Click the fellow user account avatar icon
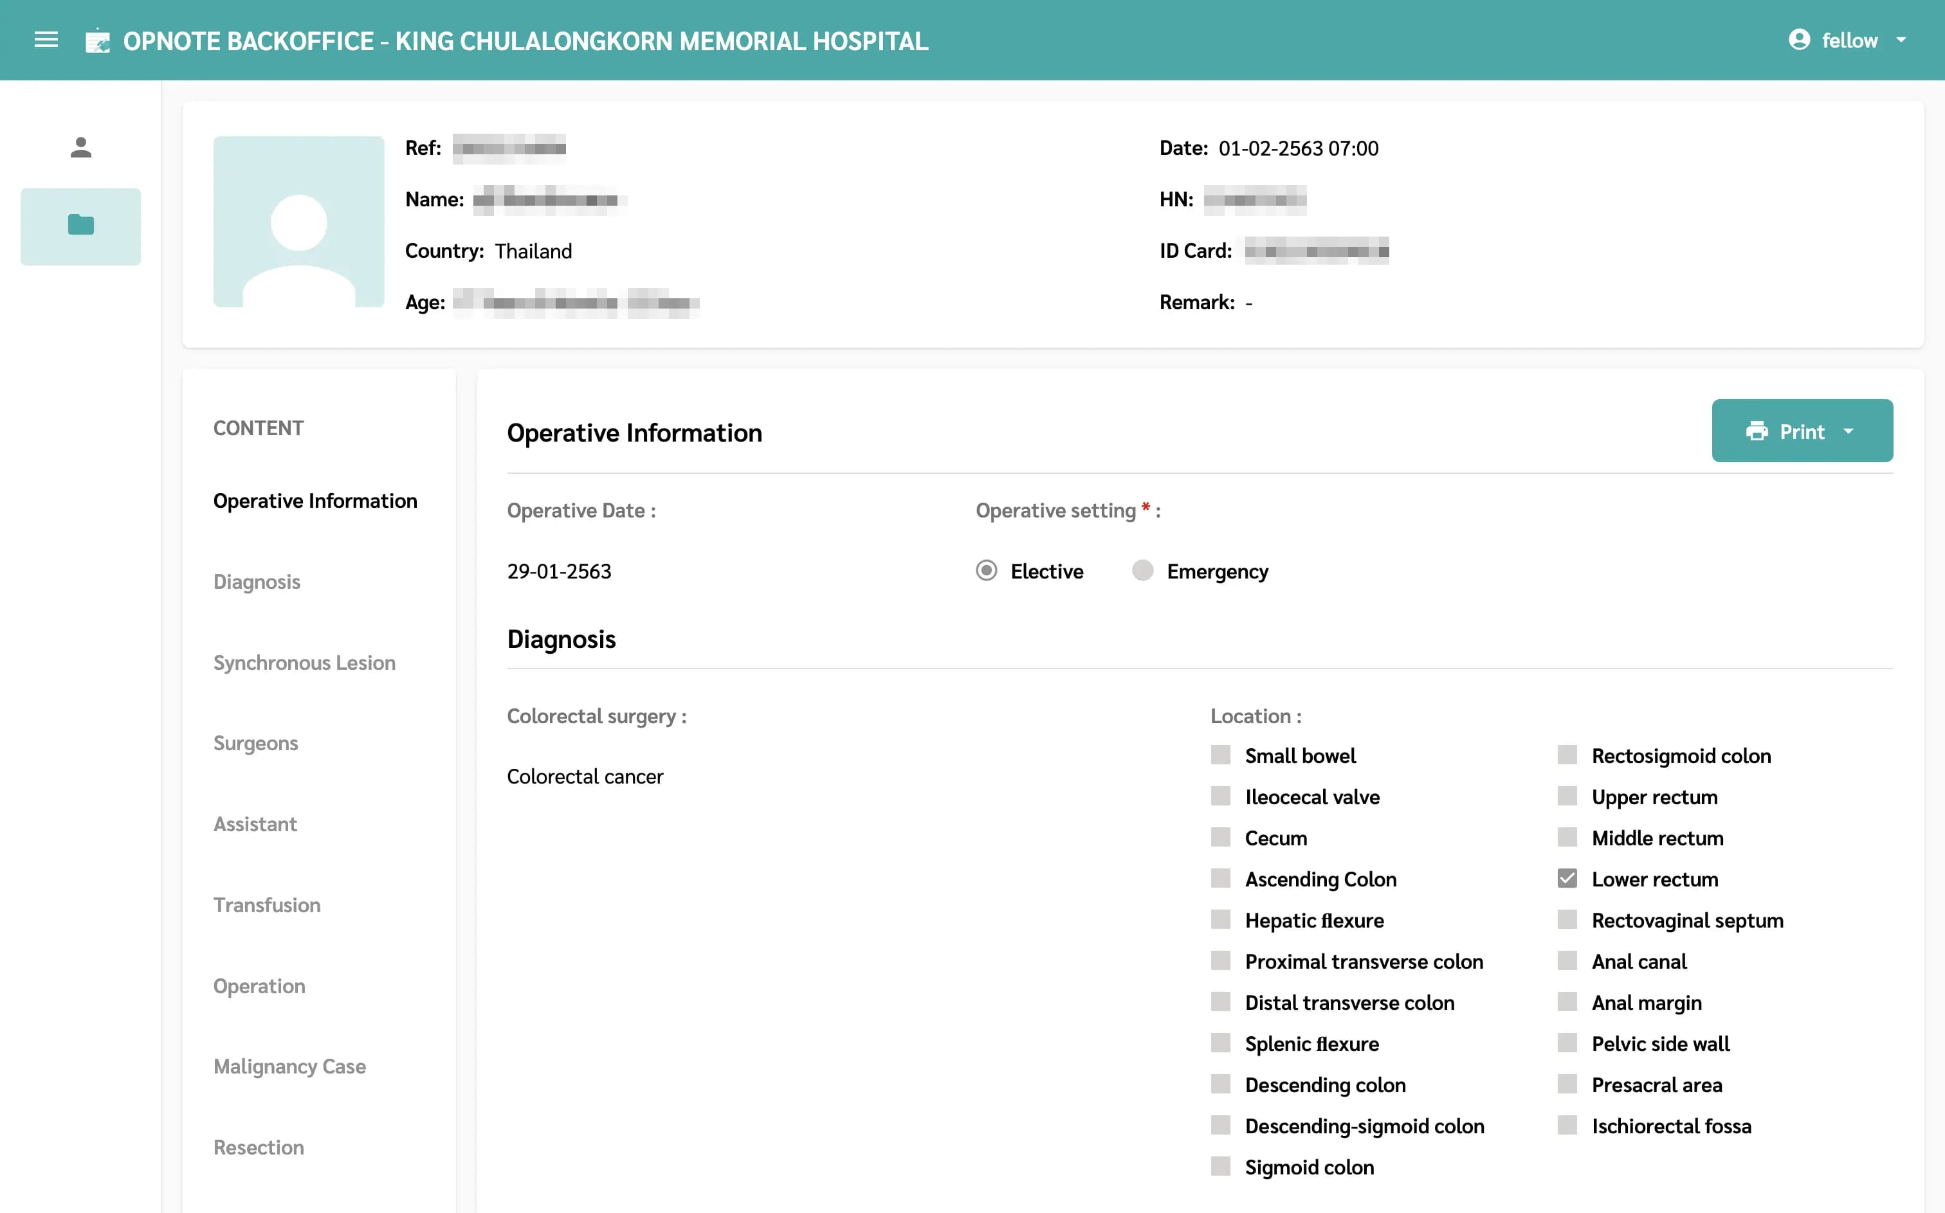The height and width of the screenshot is (1213, 1945). (1799, 39)
